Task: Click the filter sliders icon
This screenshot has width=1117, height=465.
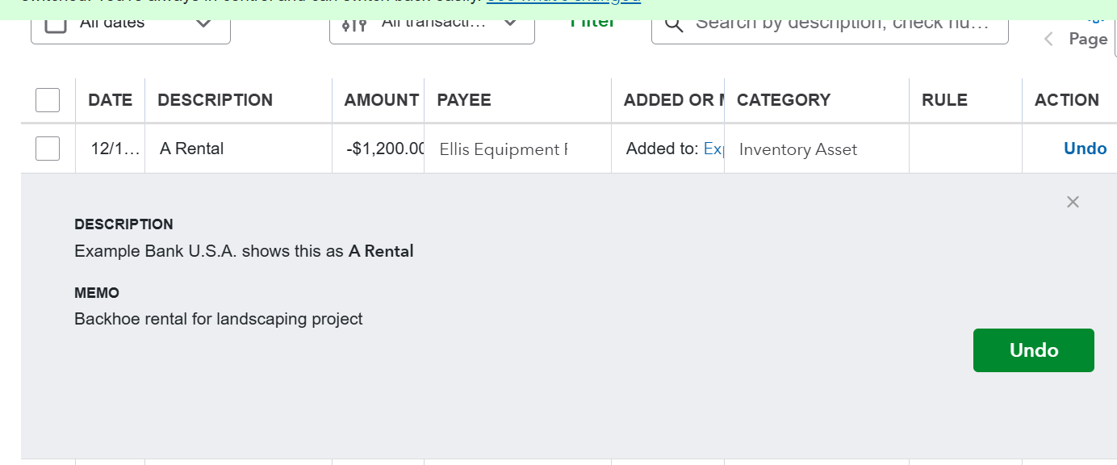Action: click(354, 24)
